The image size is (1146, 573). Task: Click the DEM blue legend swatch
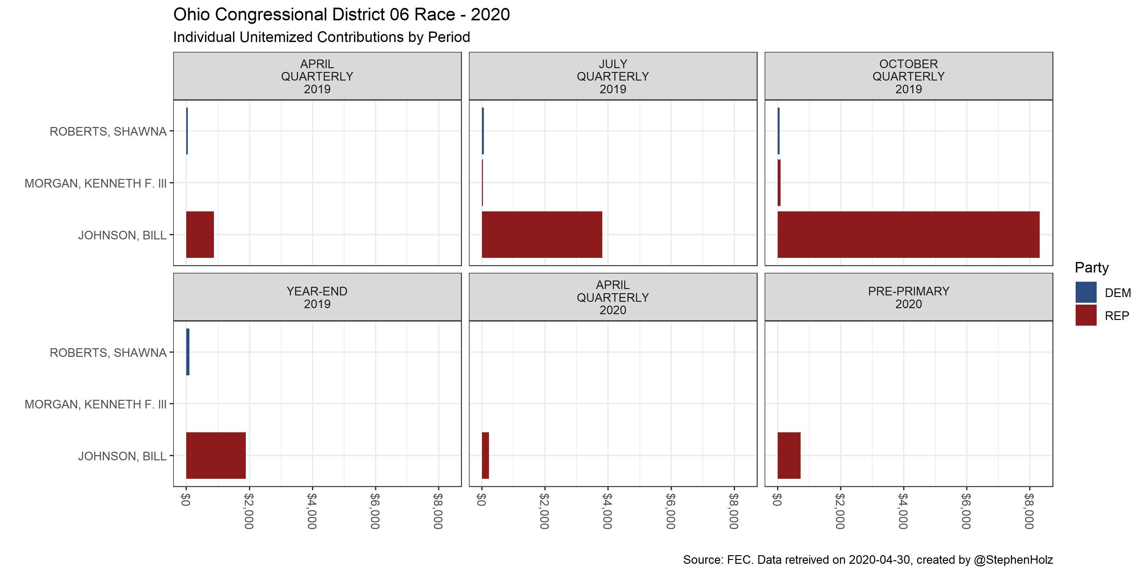pyautogui.click(x=1086, y=292)
